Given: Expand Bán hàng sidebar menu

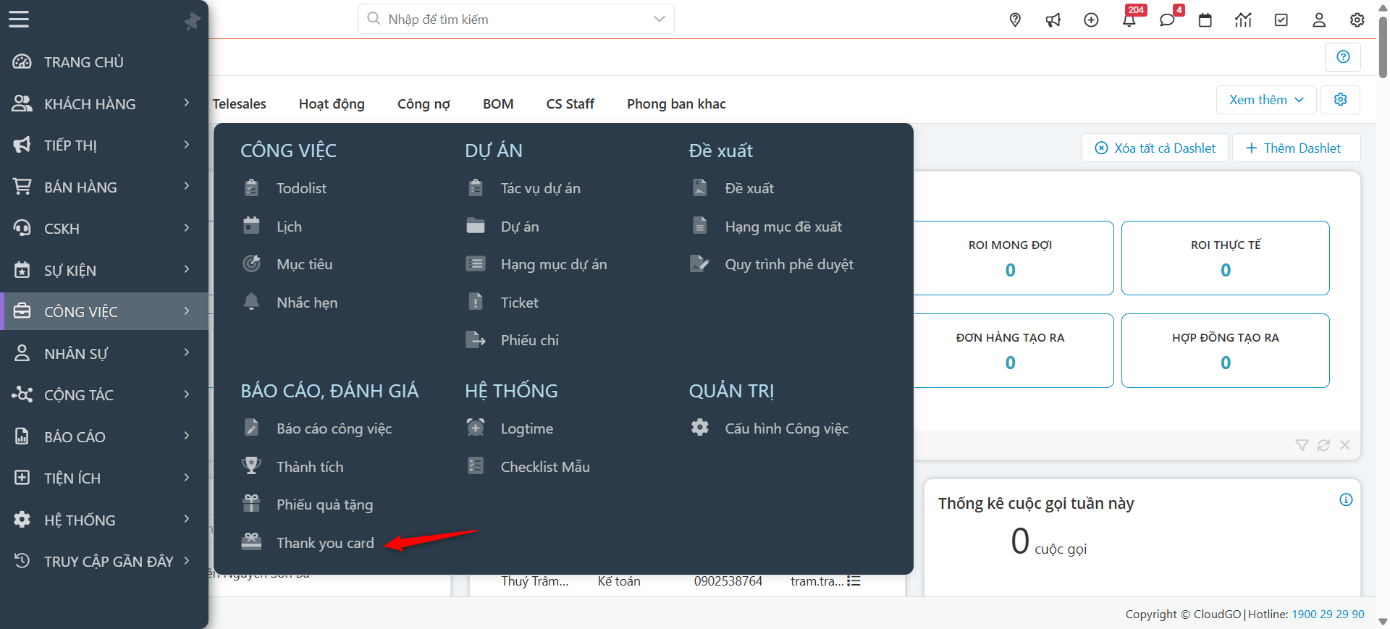Looking at the screenshot, I should click(x=104, y=187).
